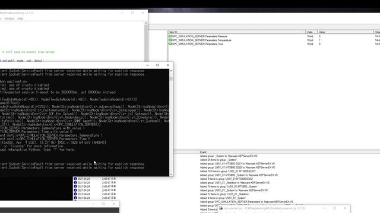This screenshot has height=213, width=380.
Task: Select event "Added group '_System' to Kepware.KEPServerEX.V6"
Action: pos(229,156)
